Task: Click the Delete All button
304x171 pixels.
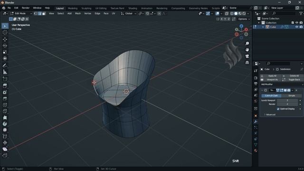Action: tap(293, 76)
